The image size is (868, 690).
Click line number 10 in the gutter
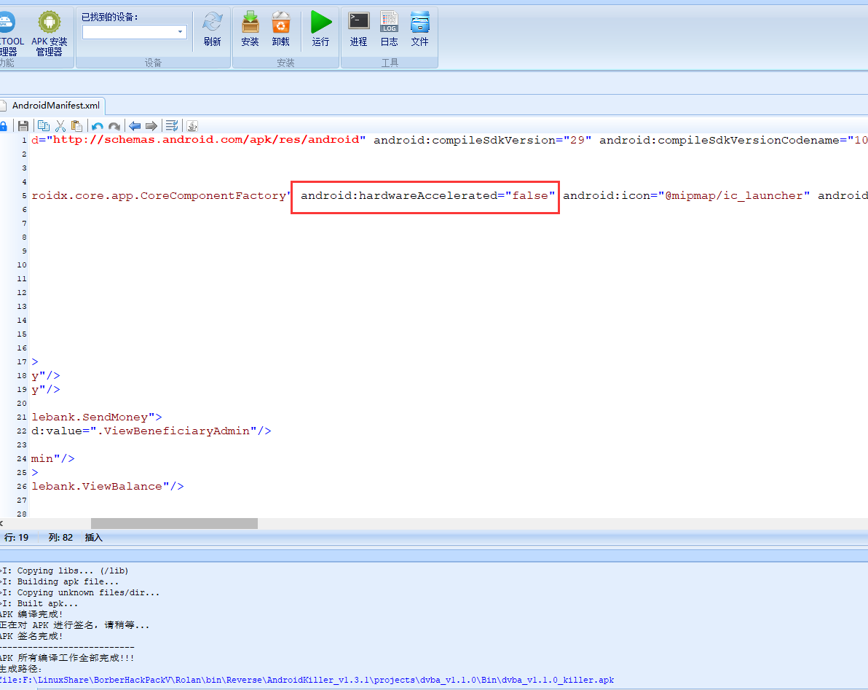[22, 264]
